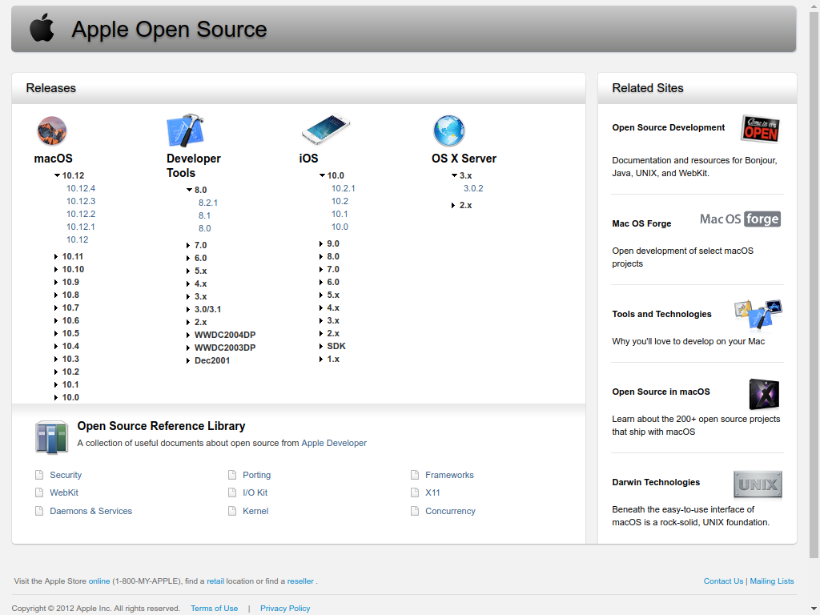Screen dimensions: 820x615
Task: Click the retail location link
Action: 215,581
